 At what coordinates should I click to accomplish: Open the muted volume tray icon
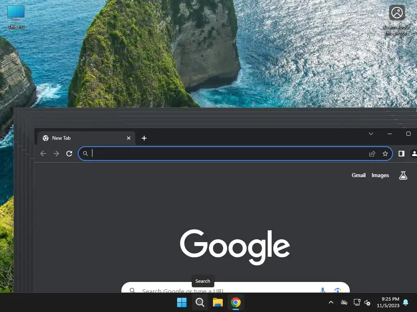(367, 302)
